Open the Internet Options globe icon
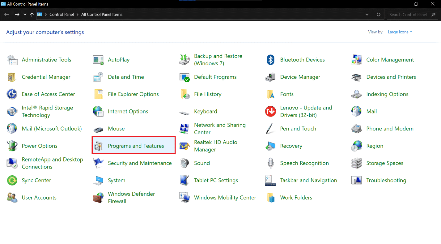This screenshot has width=441, height=244. (x=98, y=112)
